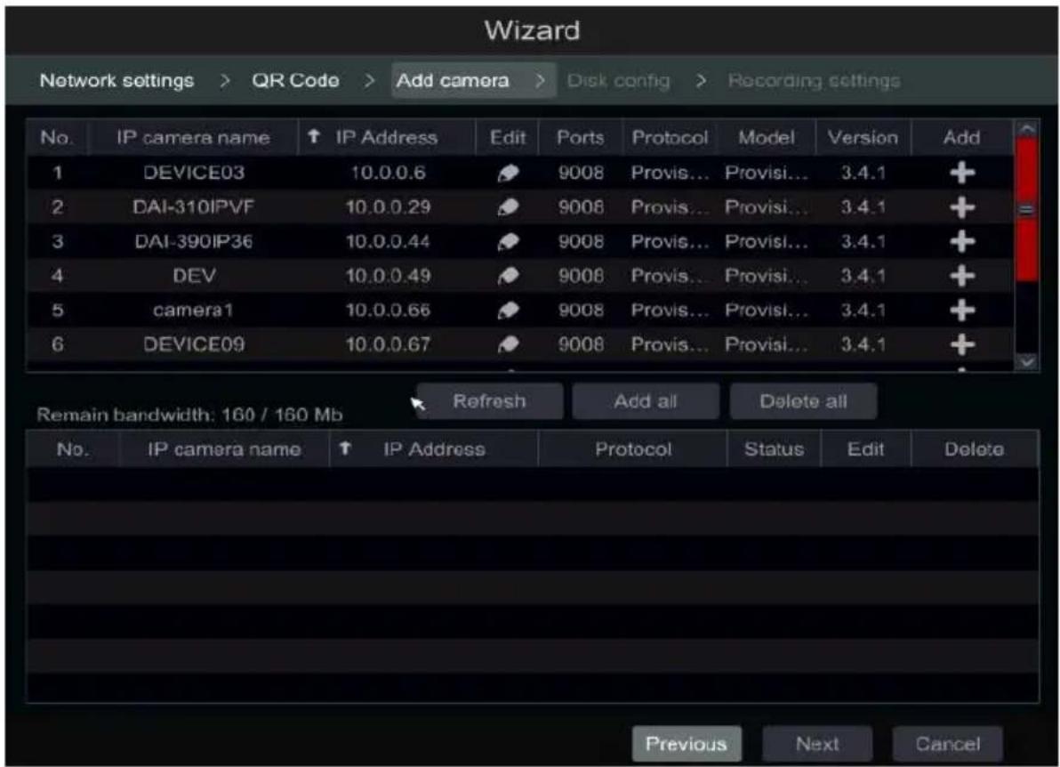This screenshot has width=1060, height=767.
Task: Add DEVICE03 camera with plus icon
Action: tap(962, 173)
